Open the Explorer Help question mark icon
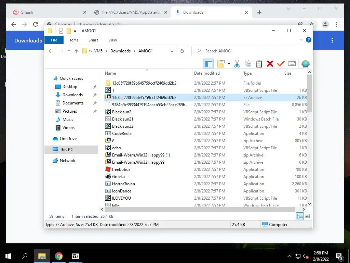This screenshot has width=350, height=263. (x=309, y=40)
